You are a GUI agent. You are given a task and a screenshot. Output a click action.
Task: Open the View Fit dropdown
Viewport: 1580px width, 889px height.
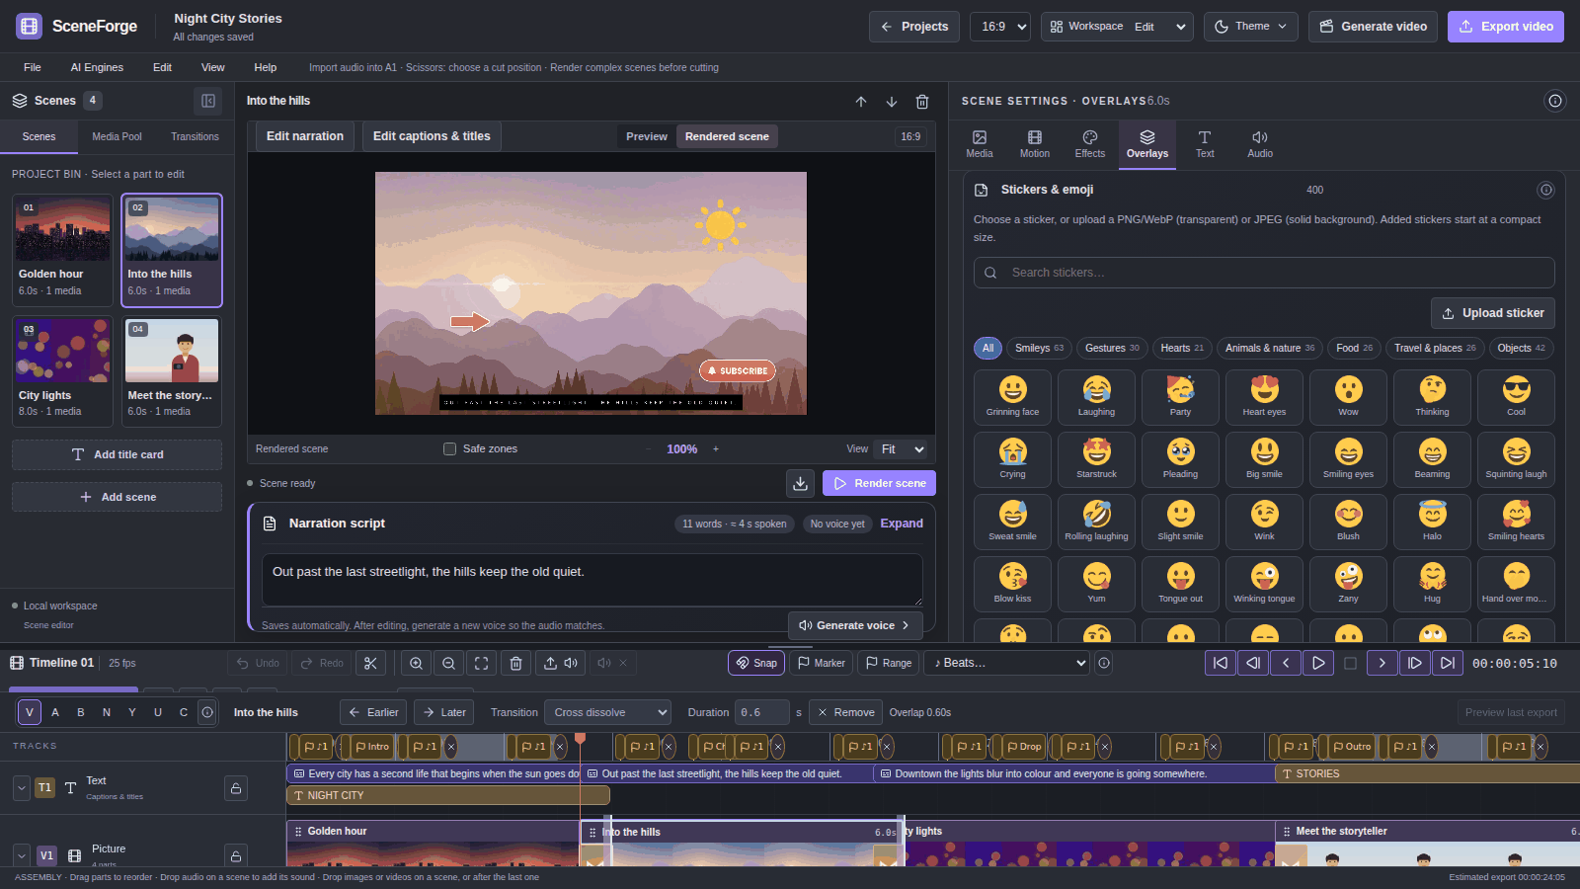(x=903, y=448)
